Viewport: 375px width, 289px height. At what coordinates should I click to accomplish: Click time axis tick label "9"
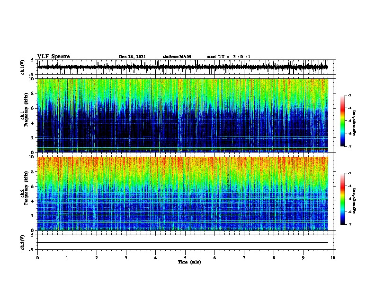click(x=303, y=258)
